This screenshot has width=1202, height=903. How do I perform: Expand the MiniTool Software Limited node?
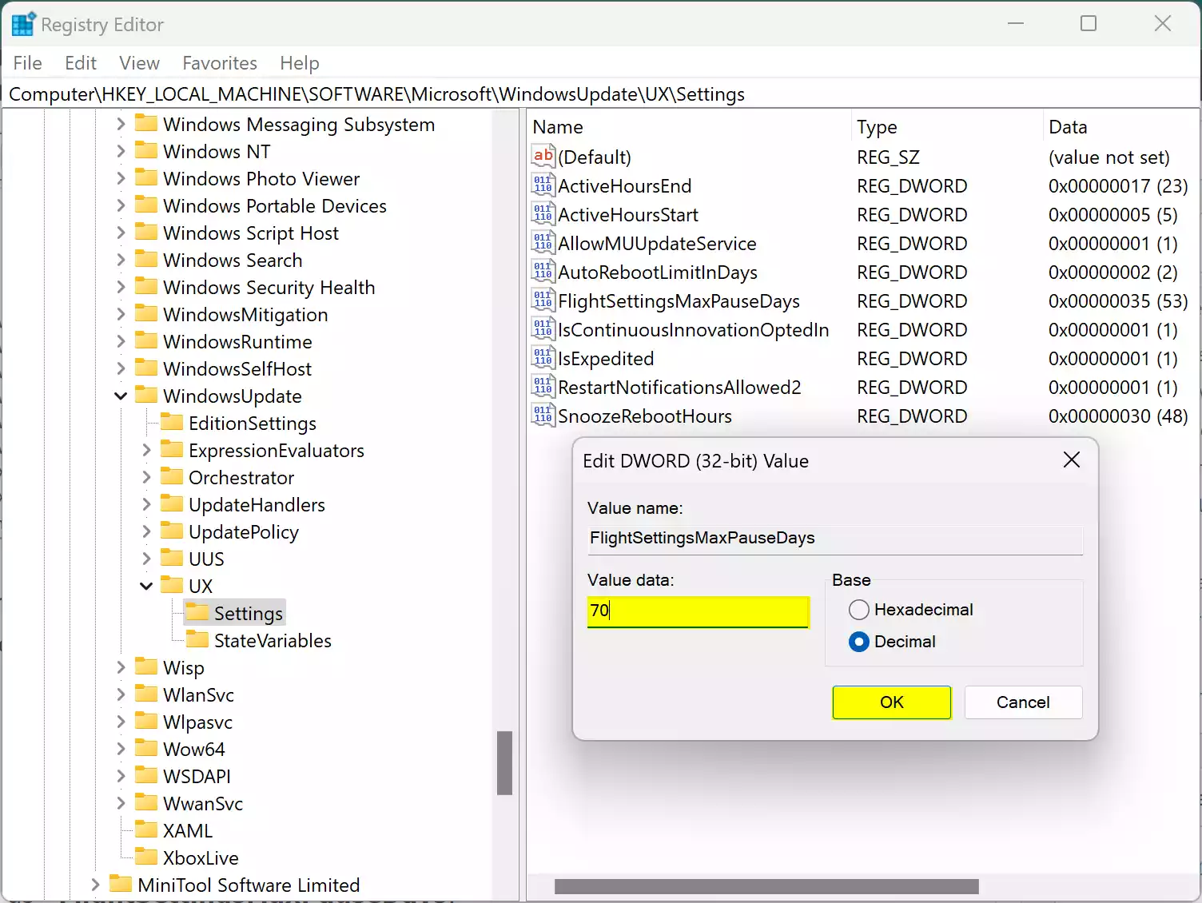tap(95, 885)
